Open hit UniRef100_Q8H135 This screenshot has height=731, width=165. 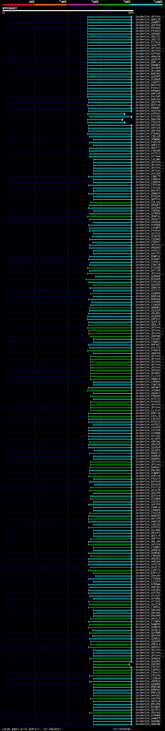click(x=148, y=20)
